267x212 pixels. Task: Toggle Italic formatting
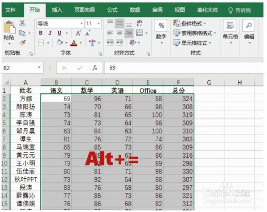(50, 33)
